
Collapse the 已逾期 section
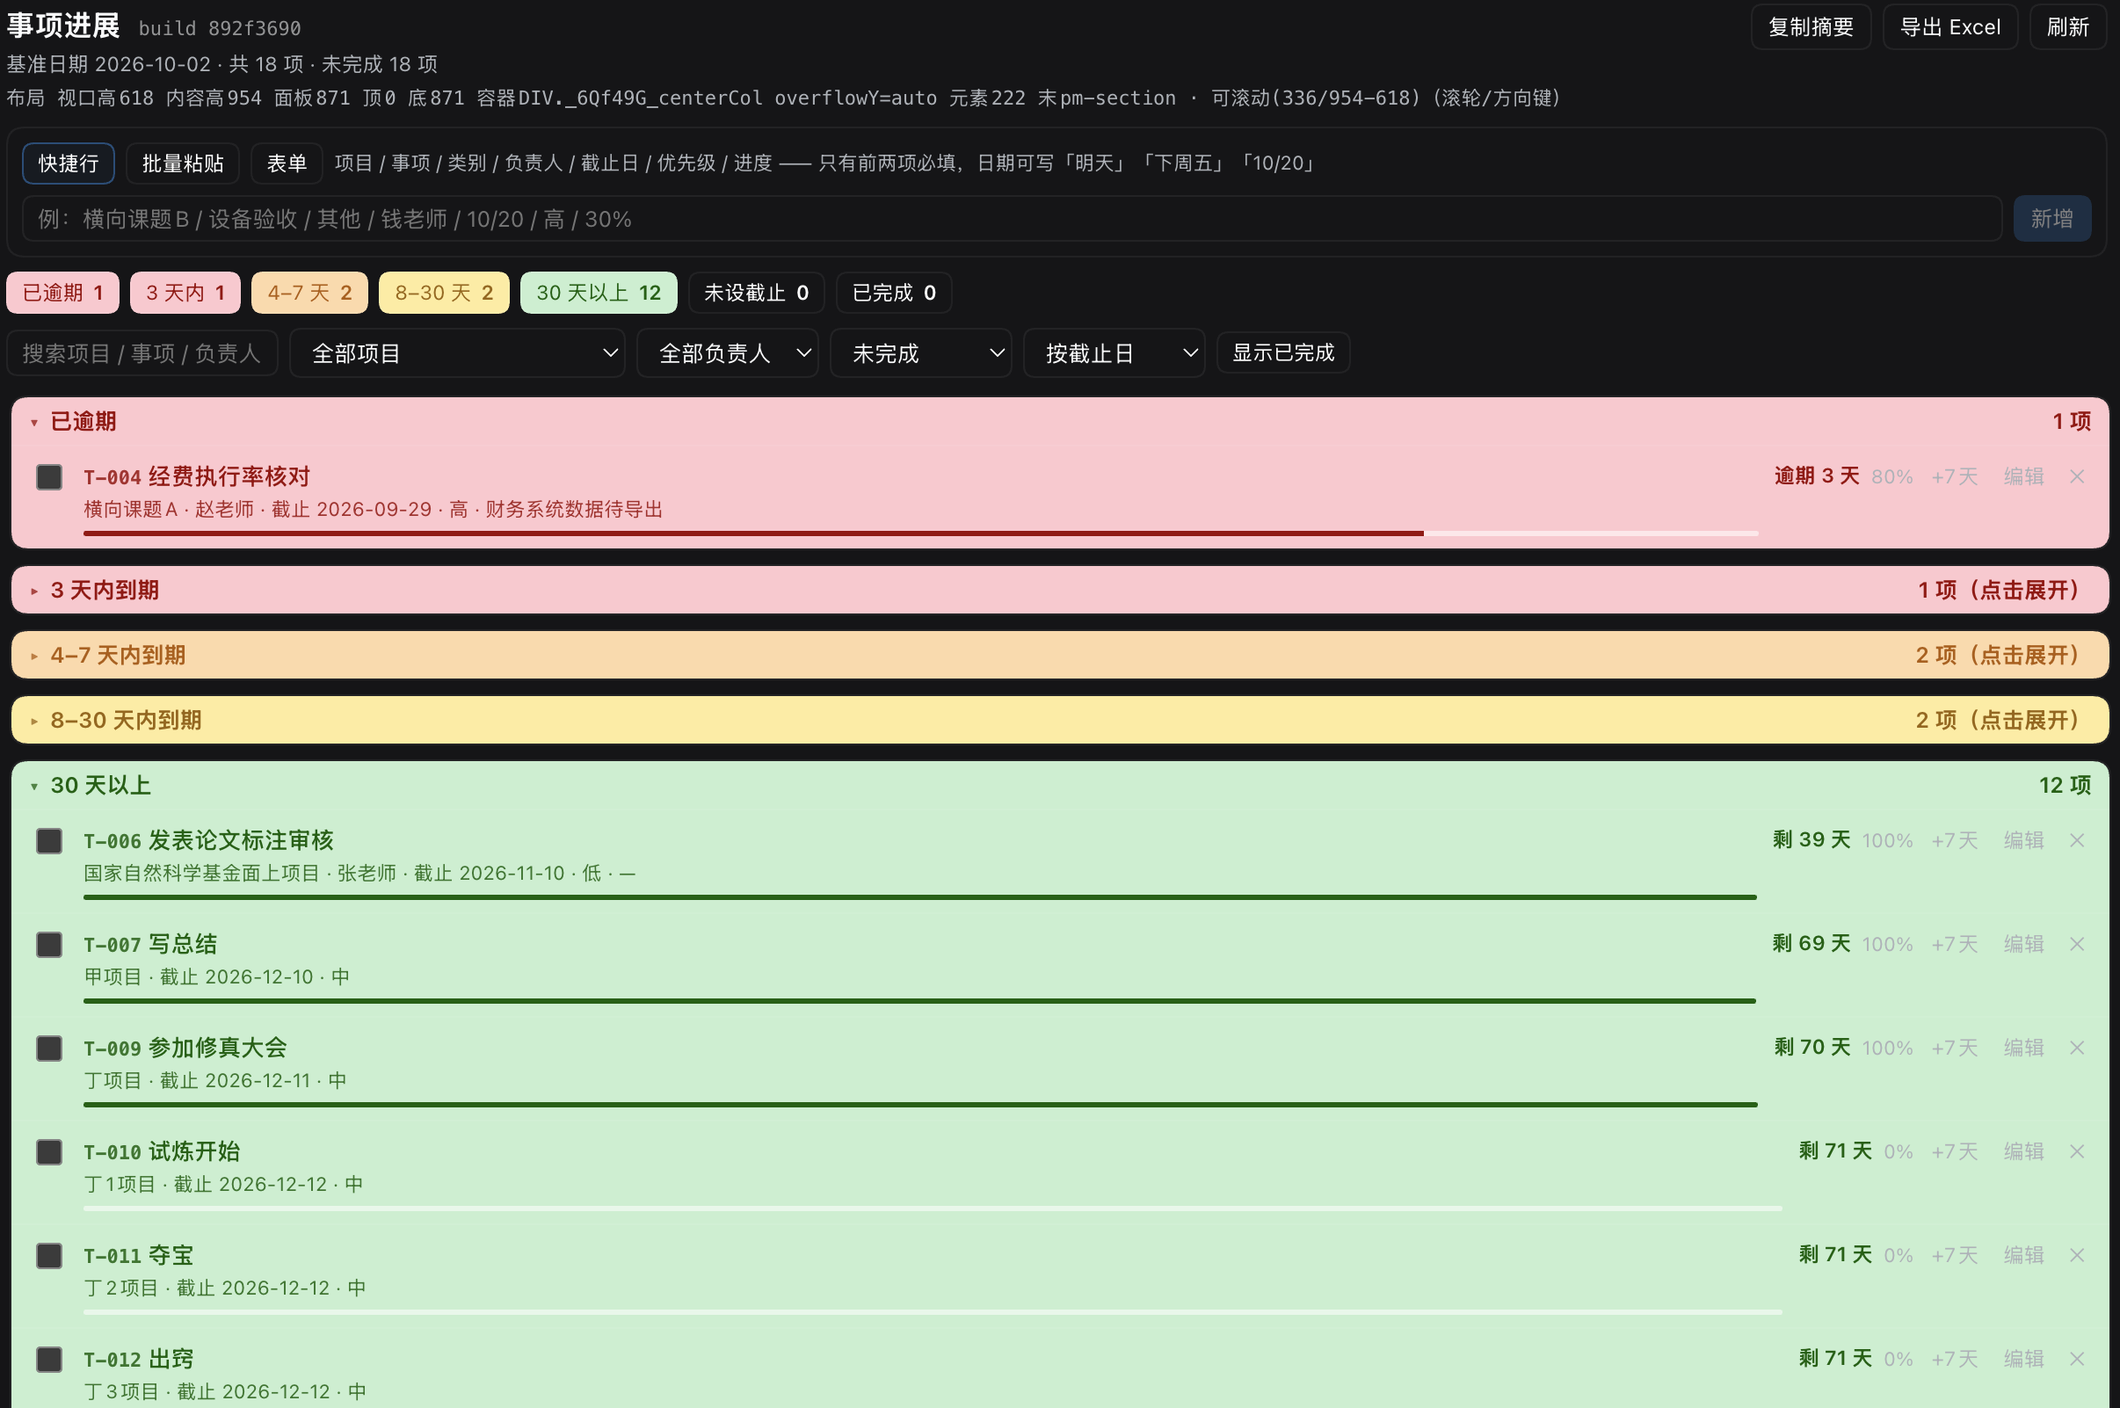point(1059,421)
